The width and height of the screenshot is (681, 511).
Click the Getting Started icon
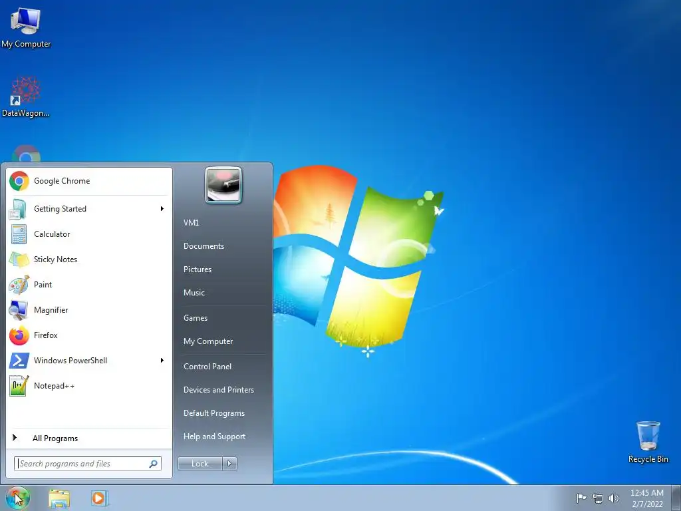click(x=19, y=208)
